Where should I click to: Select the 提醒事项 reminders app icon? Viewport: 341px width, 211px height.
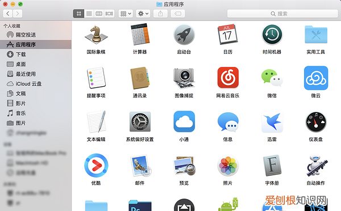point(96,78)
